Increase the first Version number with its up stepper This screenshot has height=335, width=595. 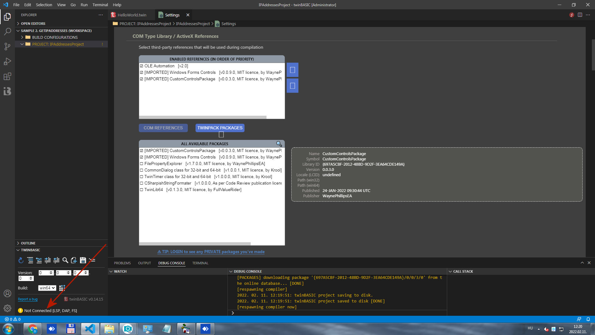(51, 271)
